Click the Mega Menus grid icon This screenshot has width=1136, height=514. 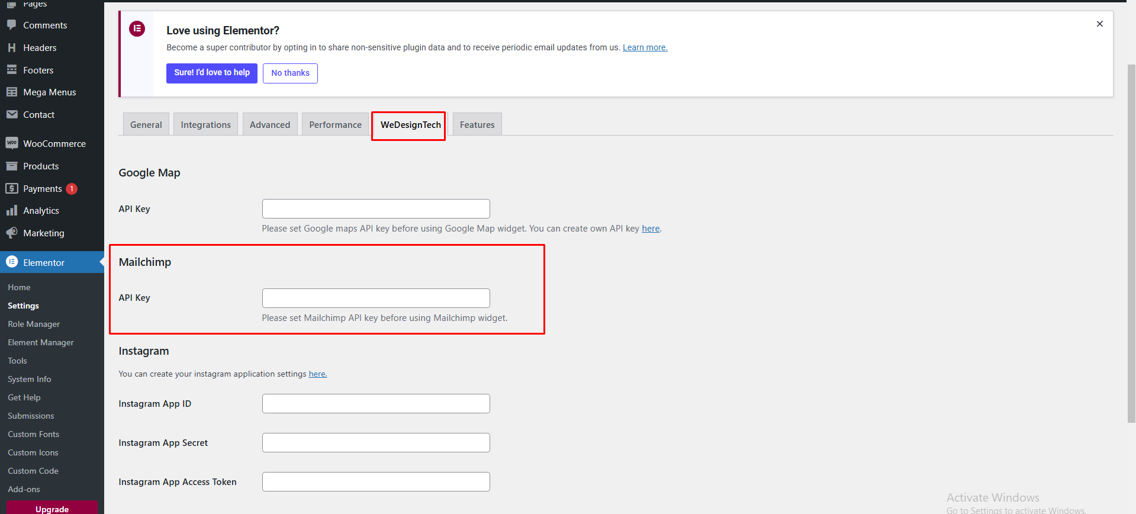click(12, 92)
